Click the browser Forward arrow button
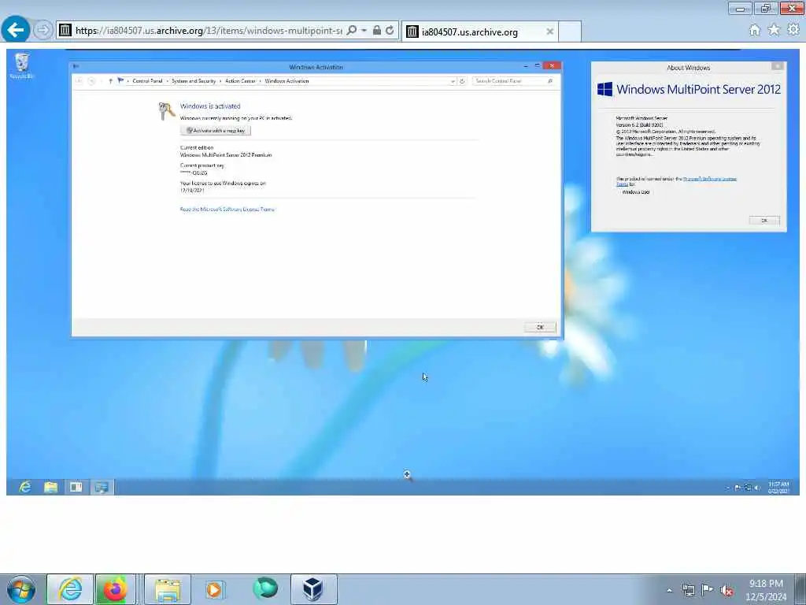The width and height of the screenshot is (806, 605). tap(43, 30)
